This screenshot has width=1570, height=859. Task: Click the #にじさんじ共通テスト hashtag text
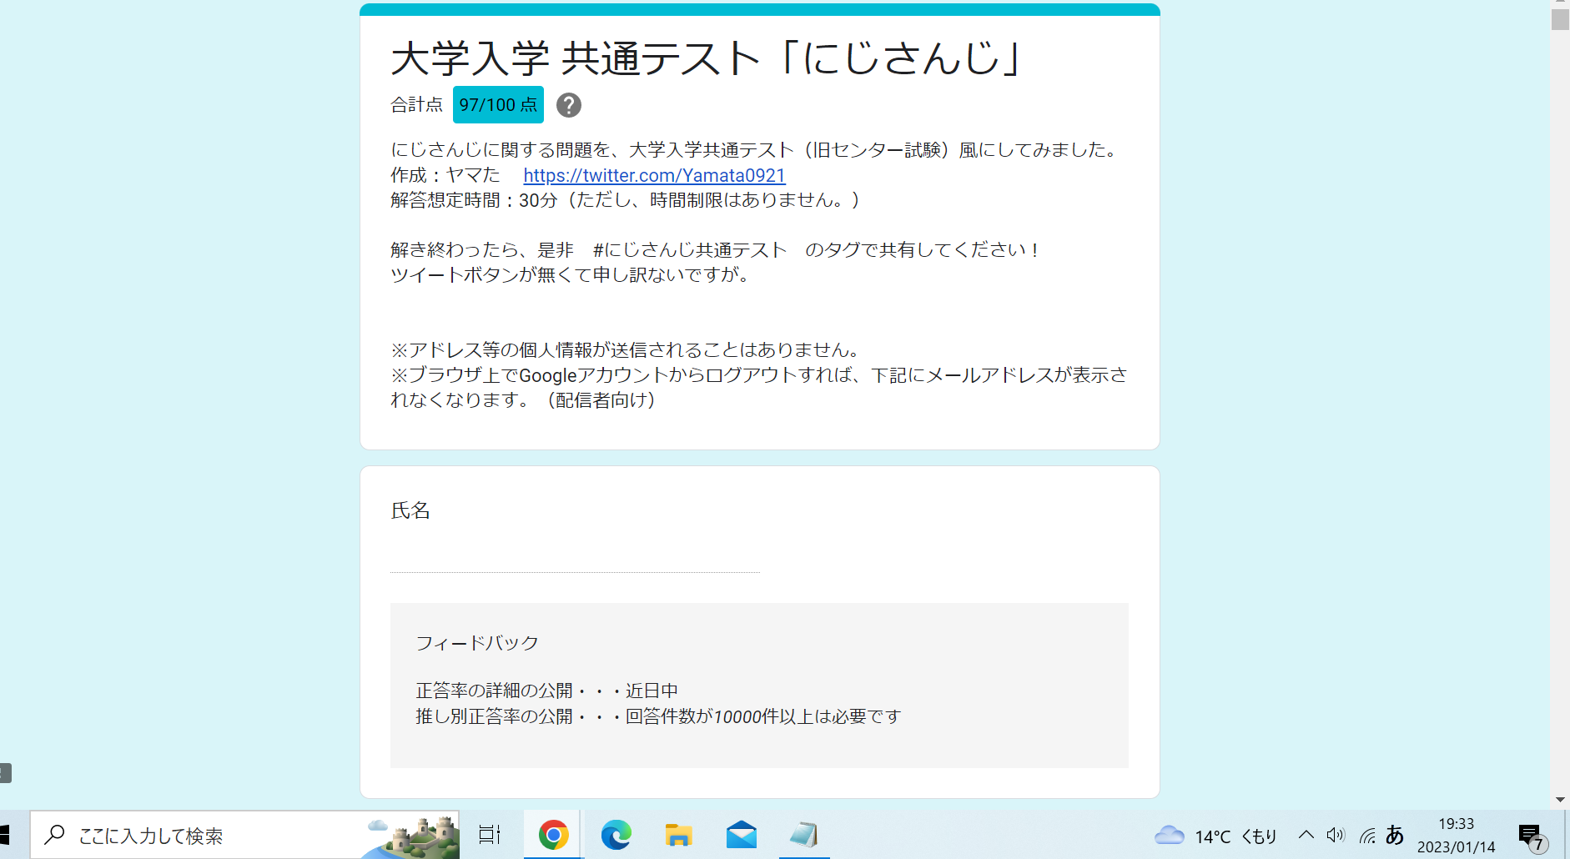[x=689, y=250]
